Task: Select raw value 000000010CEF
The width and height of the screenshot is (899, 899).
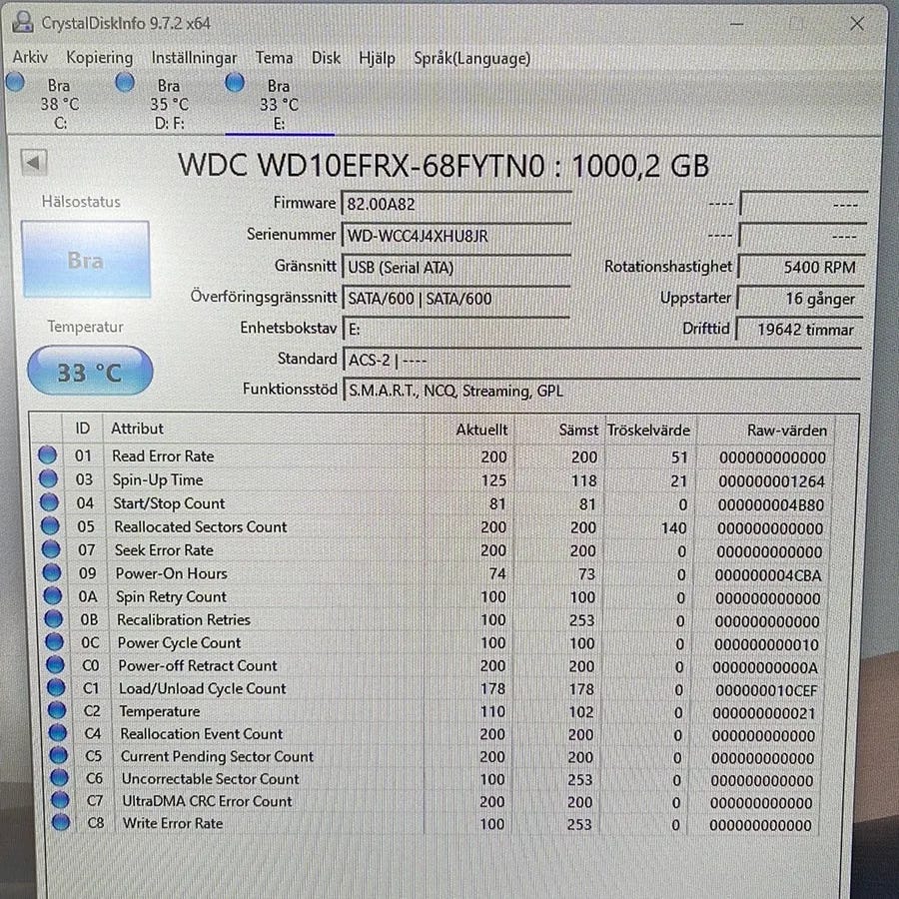Action: tap(766, 691)
